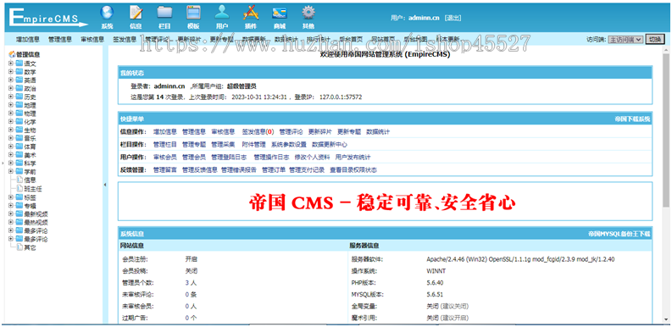Click the page icon beside 班主任

coord(19,188)
